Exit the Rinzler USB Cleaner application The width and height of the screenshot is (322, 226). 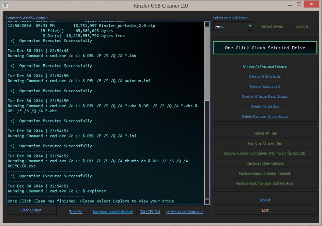[265, 210]
